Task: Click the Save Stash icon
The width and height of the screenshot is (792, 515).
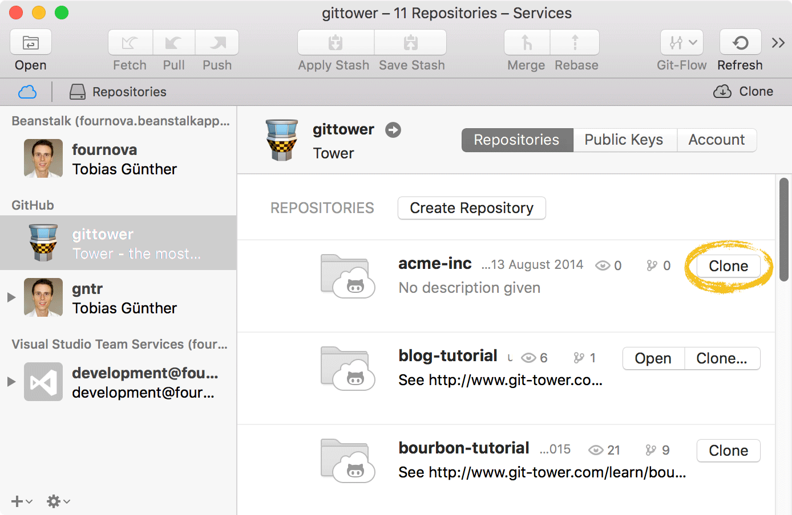Action: point(411,43)
